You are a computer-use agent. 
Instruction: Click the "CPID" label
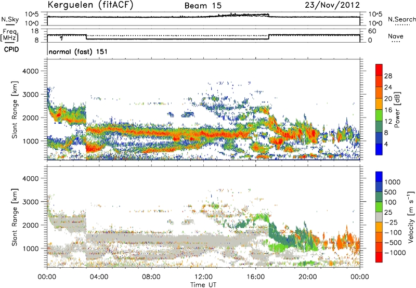11,49
